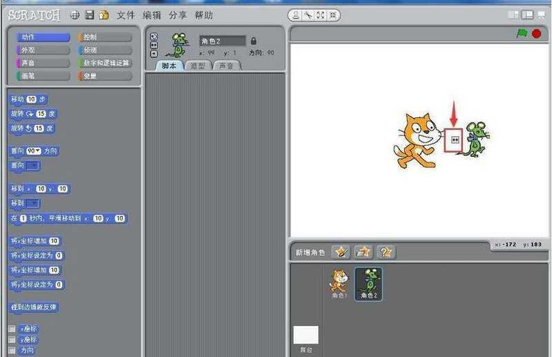The image size is (552, 357).
Task: Expand the empty dropdown in 面向 block
Action: tap(32, 166)
